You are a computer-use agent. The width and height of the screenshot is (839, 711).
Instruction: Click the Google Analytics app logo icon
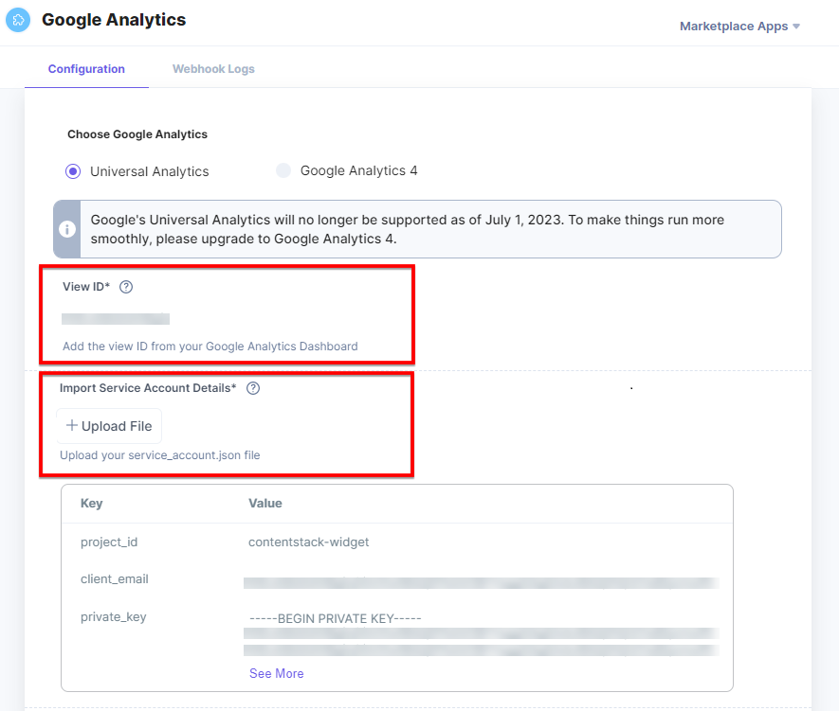[x=17, y=20]
